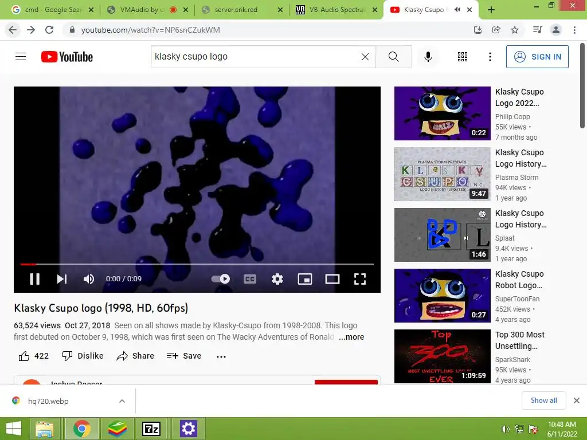Seek along the video progress bar

point(197,264)
